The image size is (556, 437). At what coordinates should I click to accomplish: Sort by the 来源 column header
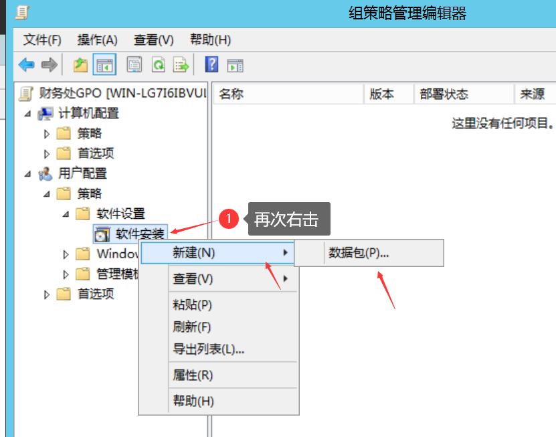point(535,94)
